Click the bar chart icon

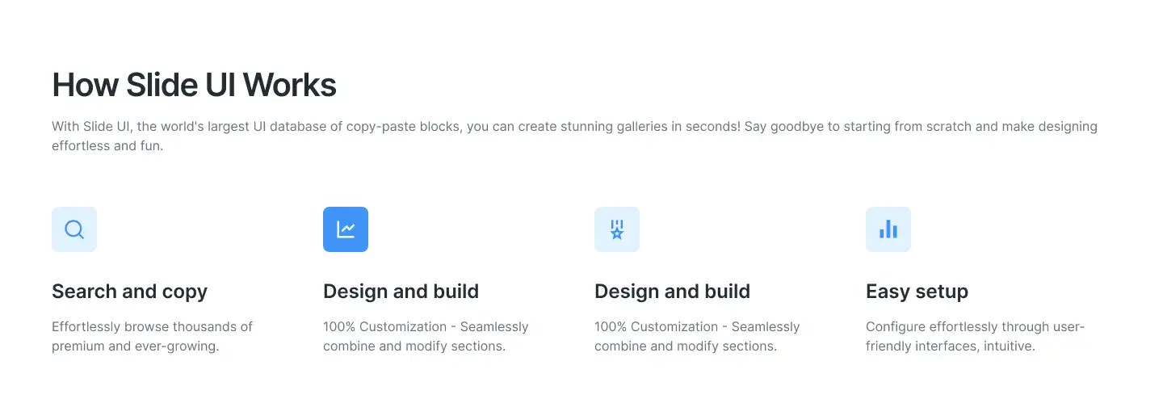tap(888, 229)
